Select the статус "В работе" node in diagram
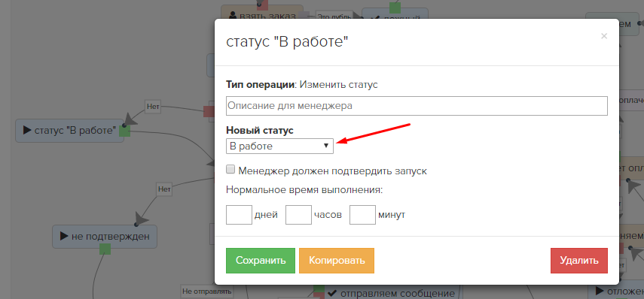The image size is (644, 299). tap(69, 131)
